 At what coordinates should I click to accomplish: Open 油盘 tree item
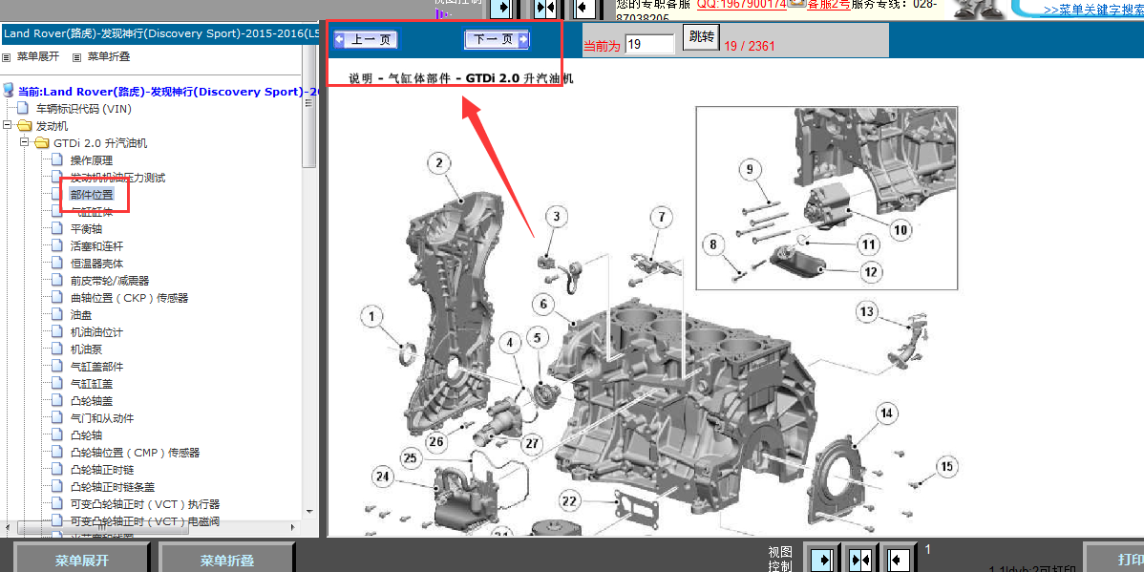click(x=81, y=315)
